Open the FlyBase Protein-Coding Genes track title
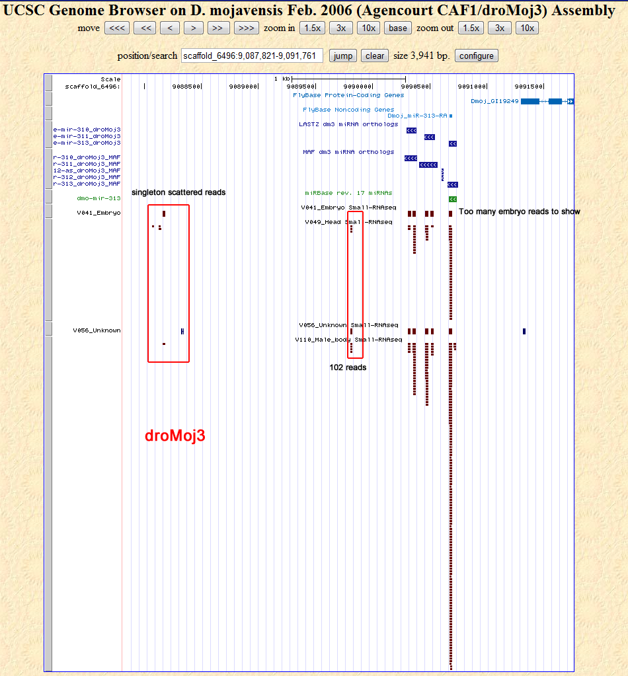 [x=348, y=95]
